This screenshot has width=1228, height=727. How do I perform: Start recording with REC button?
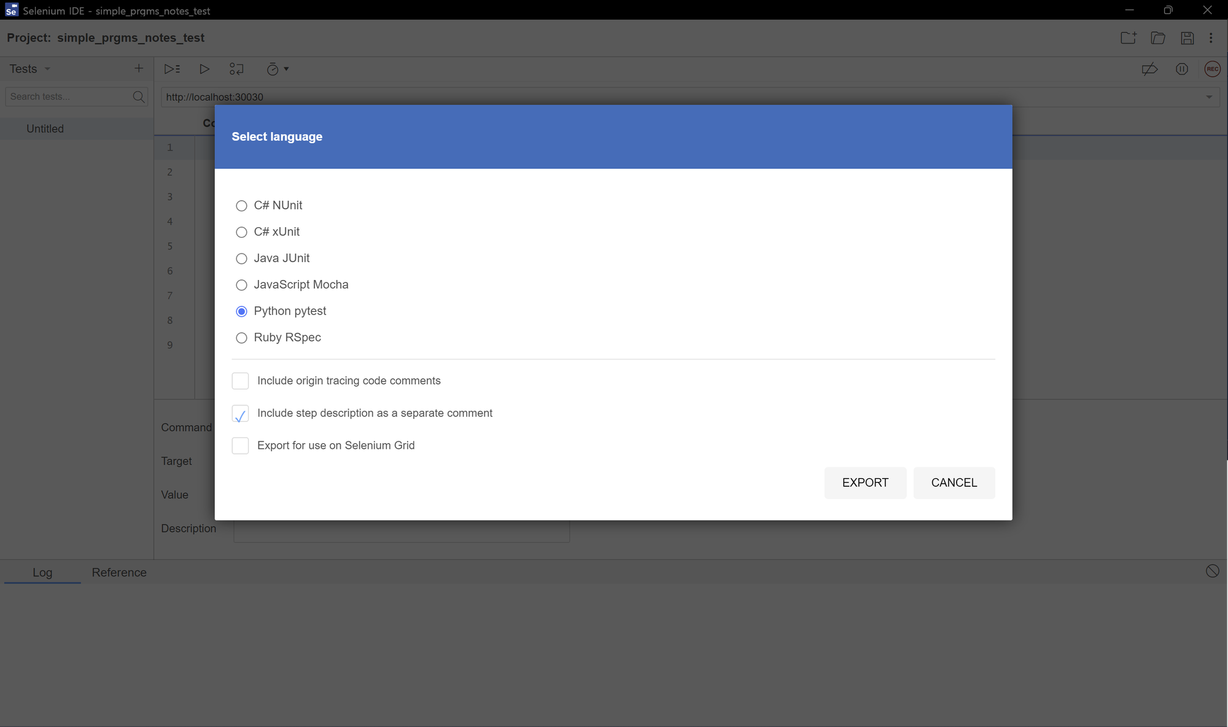click(1212, 69)
